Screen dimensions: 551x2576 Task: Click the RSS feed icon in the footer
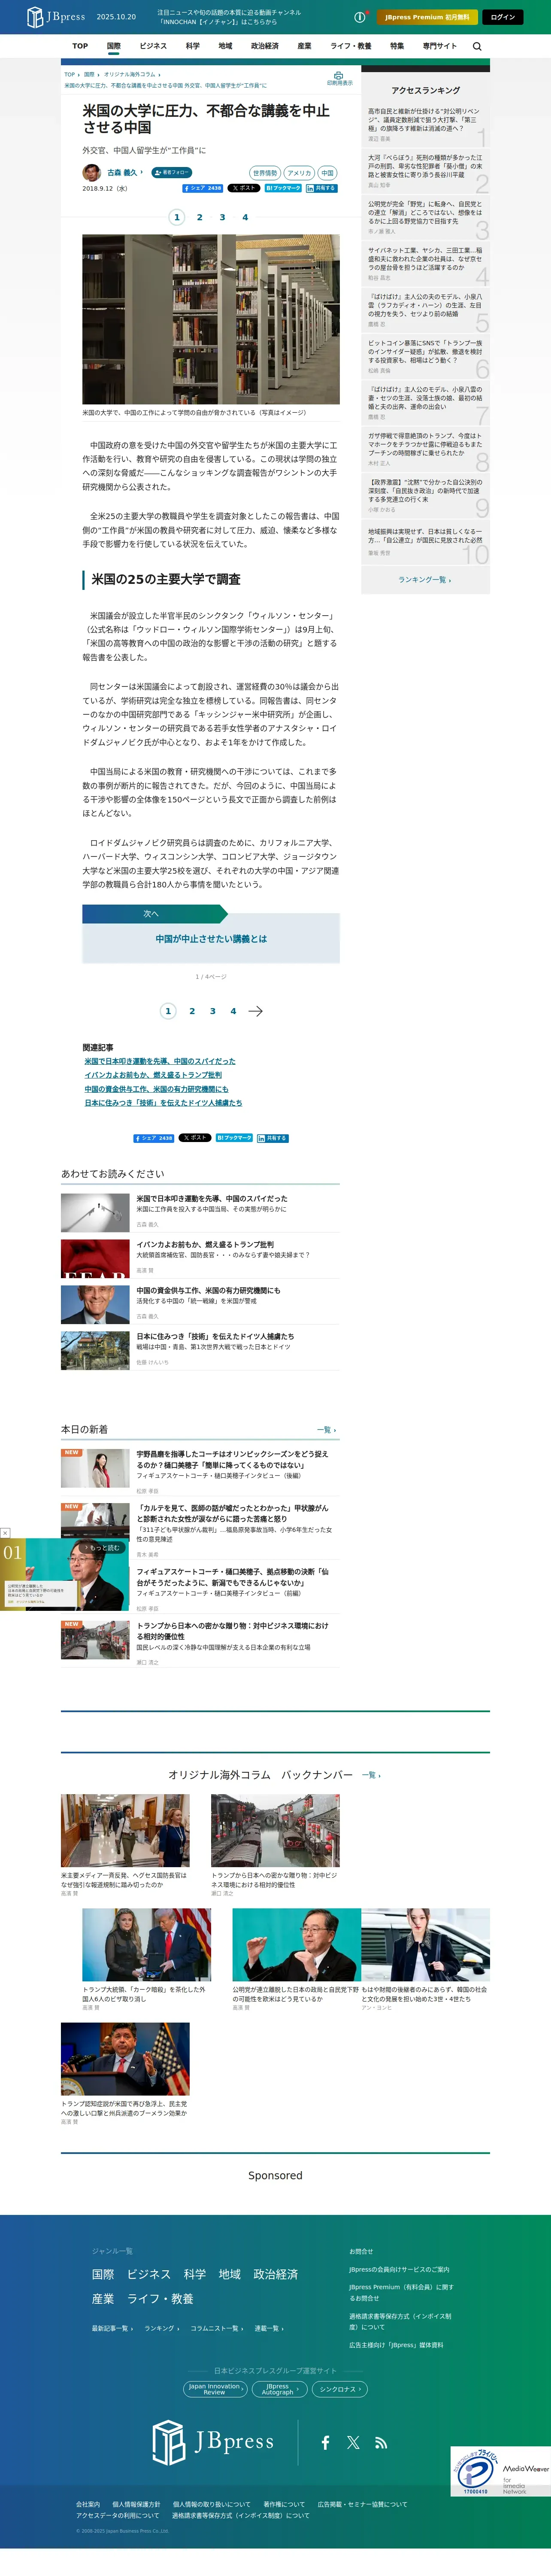pyautogui.click(x=381, y=2442)
